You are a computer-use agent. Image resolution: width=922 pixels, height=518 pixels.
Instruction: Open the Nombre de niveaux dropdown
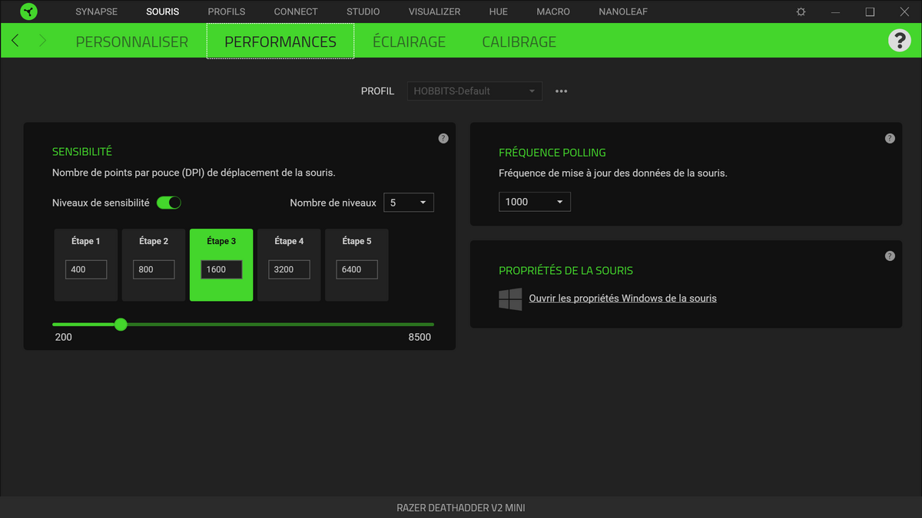click(408, 203)
